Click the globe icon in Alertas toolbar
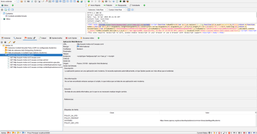Image resolution: width=257 pixels, height=134 pixels. point(5,42)
